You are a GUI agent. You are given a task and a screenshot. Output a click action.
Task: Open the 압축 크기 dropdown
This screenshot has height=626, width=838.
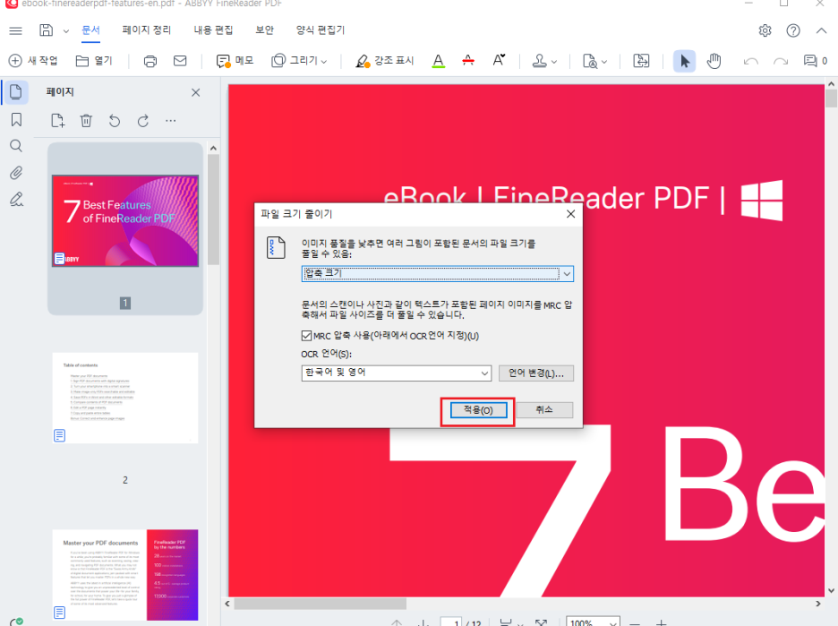pyautogui.click(x=437, y=274)
